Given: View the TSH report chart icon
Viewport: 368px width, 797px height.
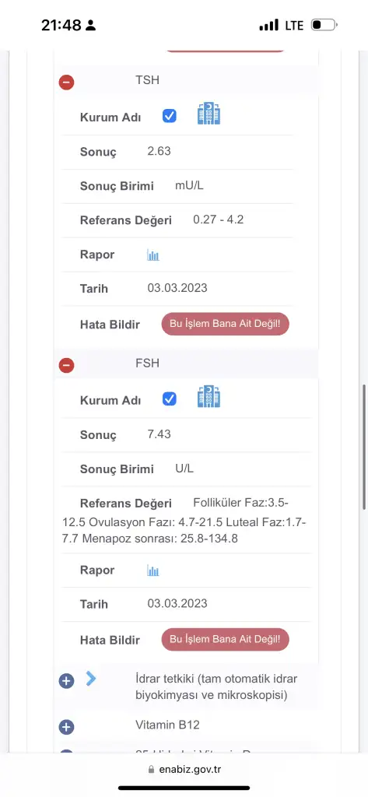Looking at the screenshot, I should (x=153, y=255).
